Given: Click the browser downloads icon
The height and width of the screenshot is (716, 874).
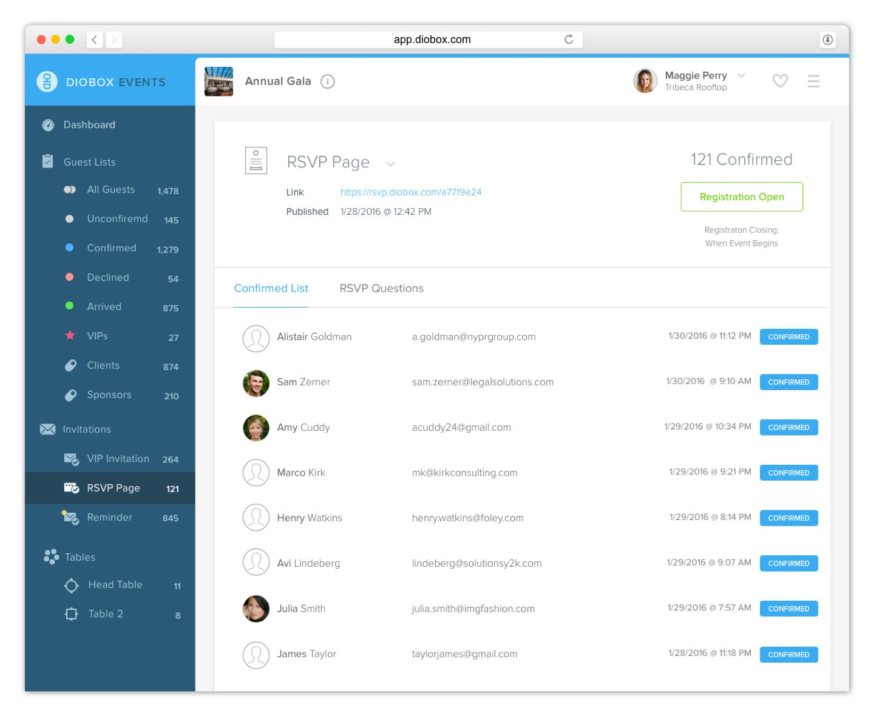Looking at the screenshot, I should click(x=827, y=39).
